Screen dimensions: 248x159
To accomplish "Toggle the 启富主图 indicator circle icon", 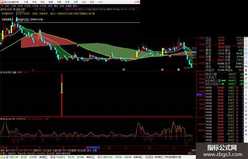I will 14,9.
